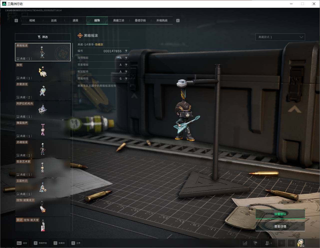Image resolution: width=320 pixels, height=248 pixels.
Task: Click the 出售 sell button
Action: 76,243
